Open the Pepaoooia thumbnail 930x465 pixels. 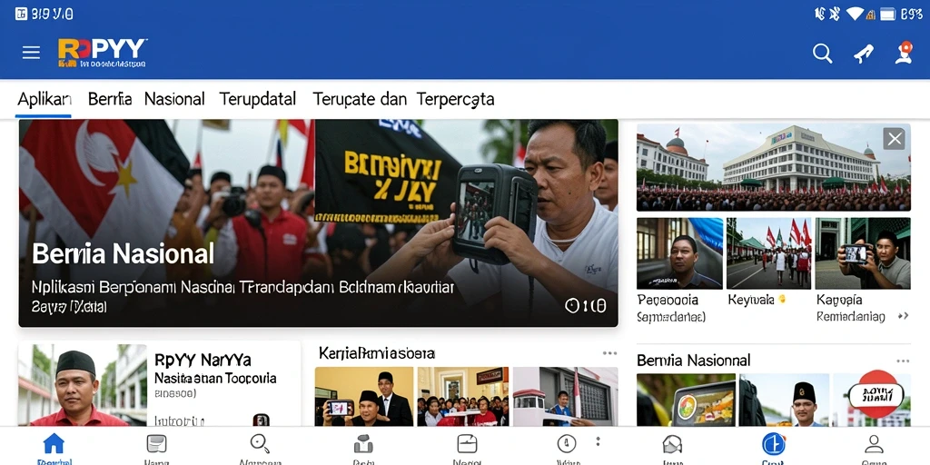(x=679, y=253)
